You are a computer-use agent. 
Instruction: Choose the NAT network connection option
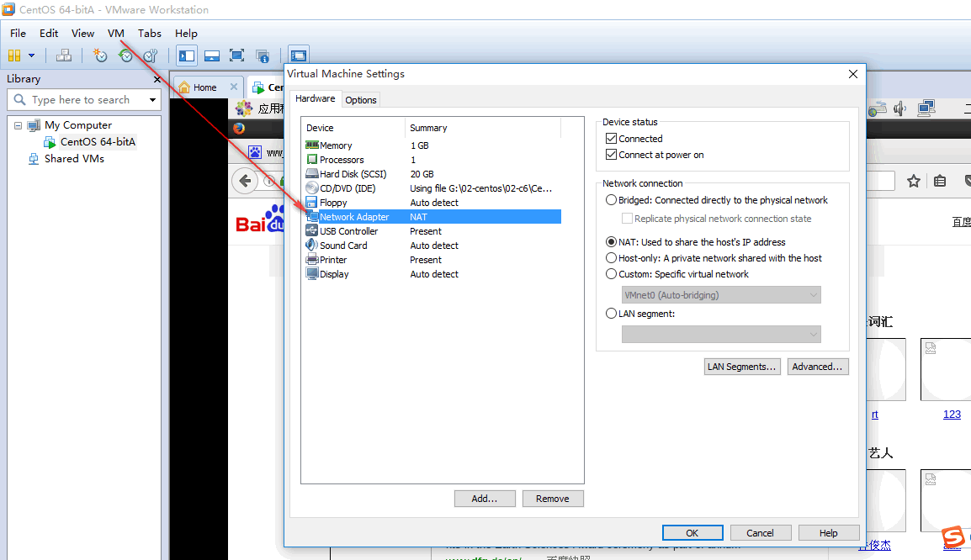point(611,242)
